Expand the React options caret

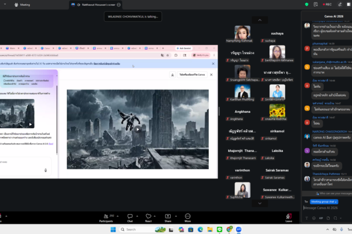155,216
